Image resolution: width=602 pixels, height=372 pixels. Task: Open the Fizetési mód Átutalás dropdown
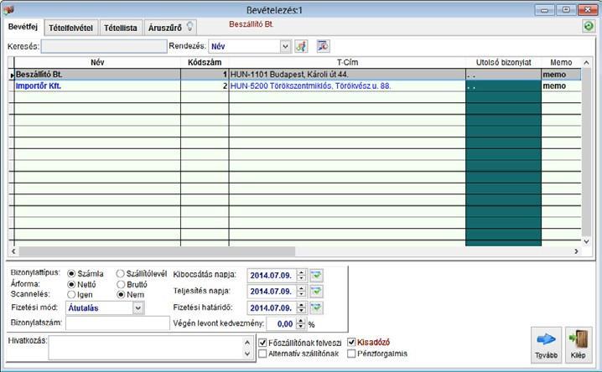(138, 308)
